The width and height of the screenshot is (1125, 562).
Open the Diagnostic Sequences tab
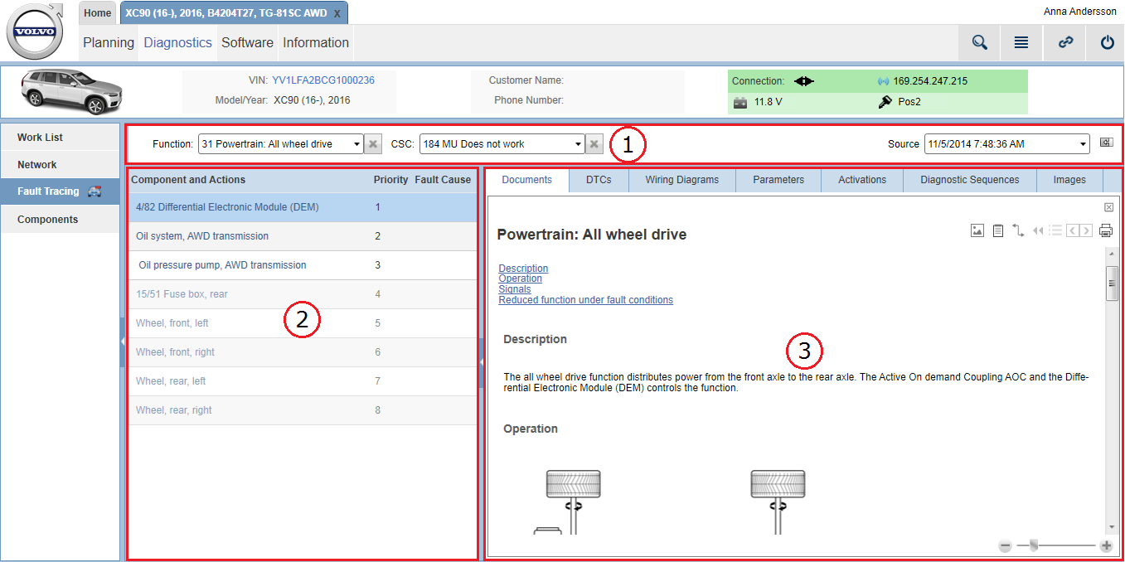pyautogui.click(x=970, y=180)
